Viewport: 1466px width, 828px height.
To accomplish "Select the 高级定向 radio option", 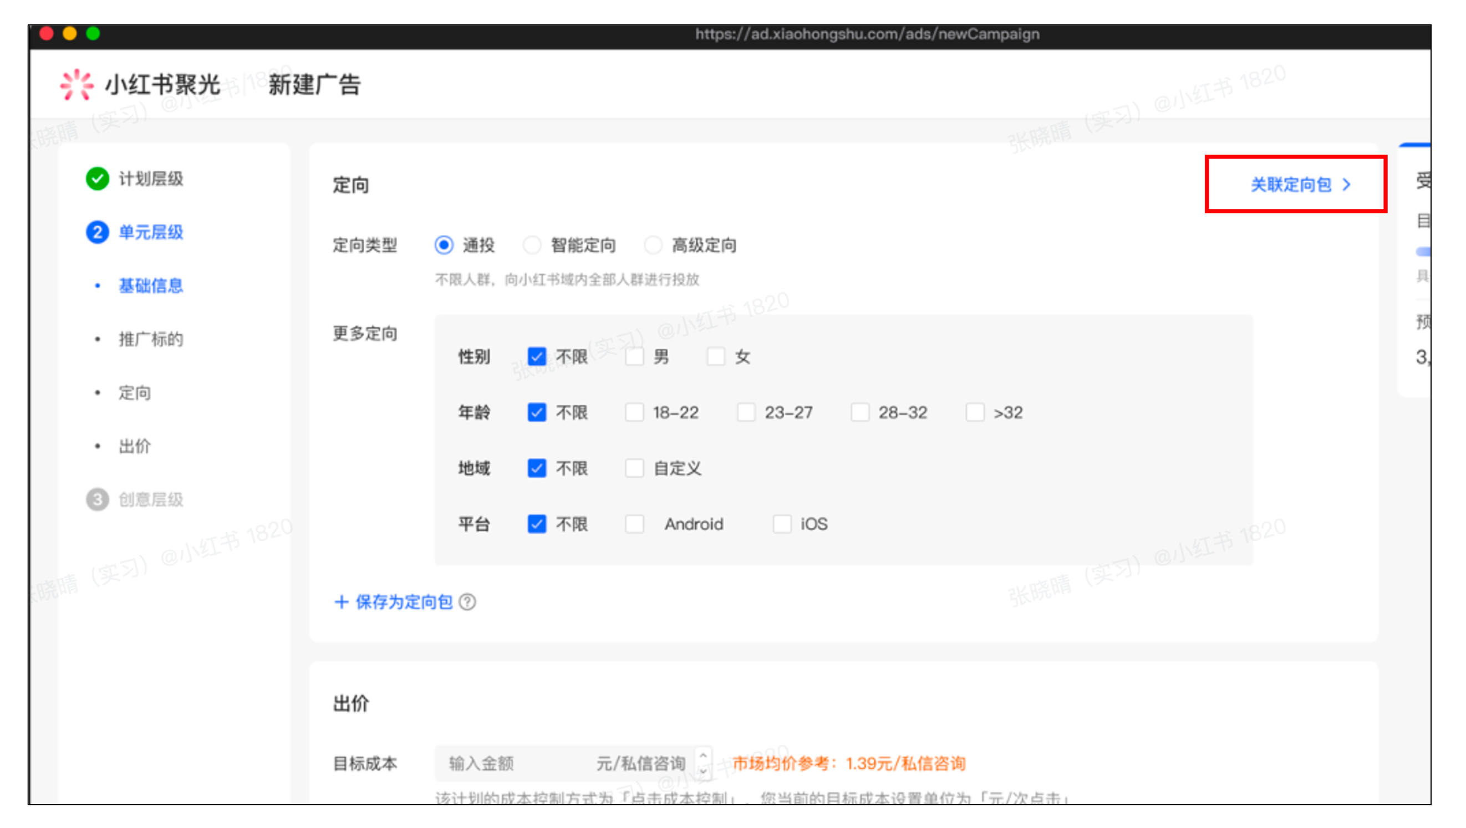I will tap(653, 245).
